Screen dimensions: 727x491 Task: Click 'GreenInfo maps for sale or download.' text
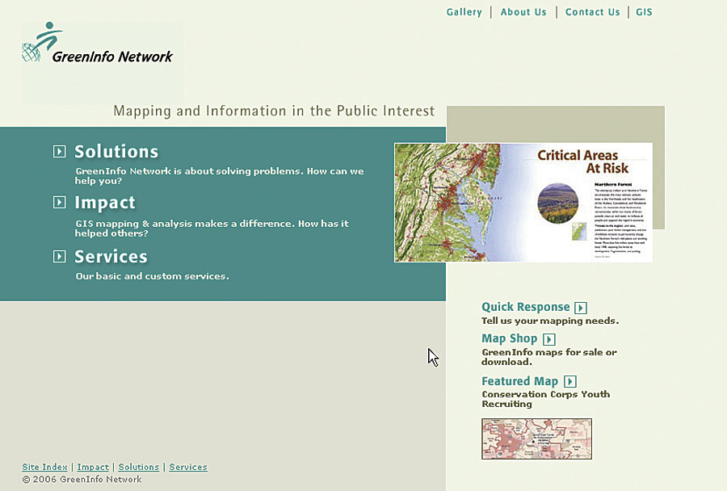coord(549,357)
